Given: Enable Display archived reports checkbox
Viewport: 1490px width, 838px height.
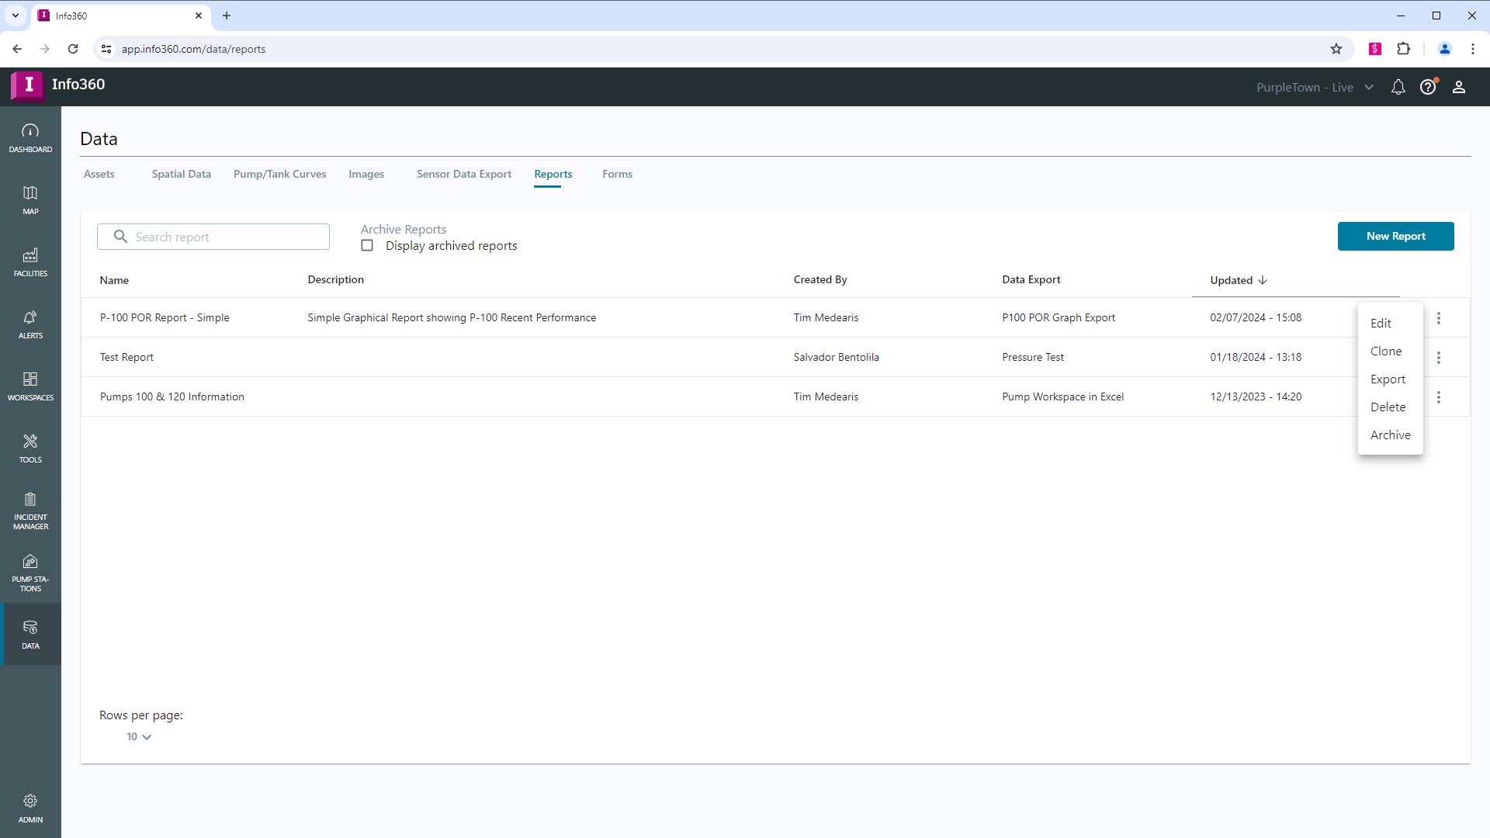Looking at the screenshot, I should 367,245.
